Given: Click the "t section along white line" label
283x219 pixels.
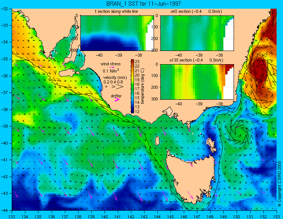Looking at the screenshot, I should [x=117, y=11].
